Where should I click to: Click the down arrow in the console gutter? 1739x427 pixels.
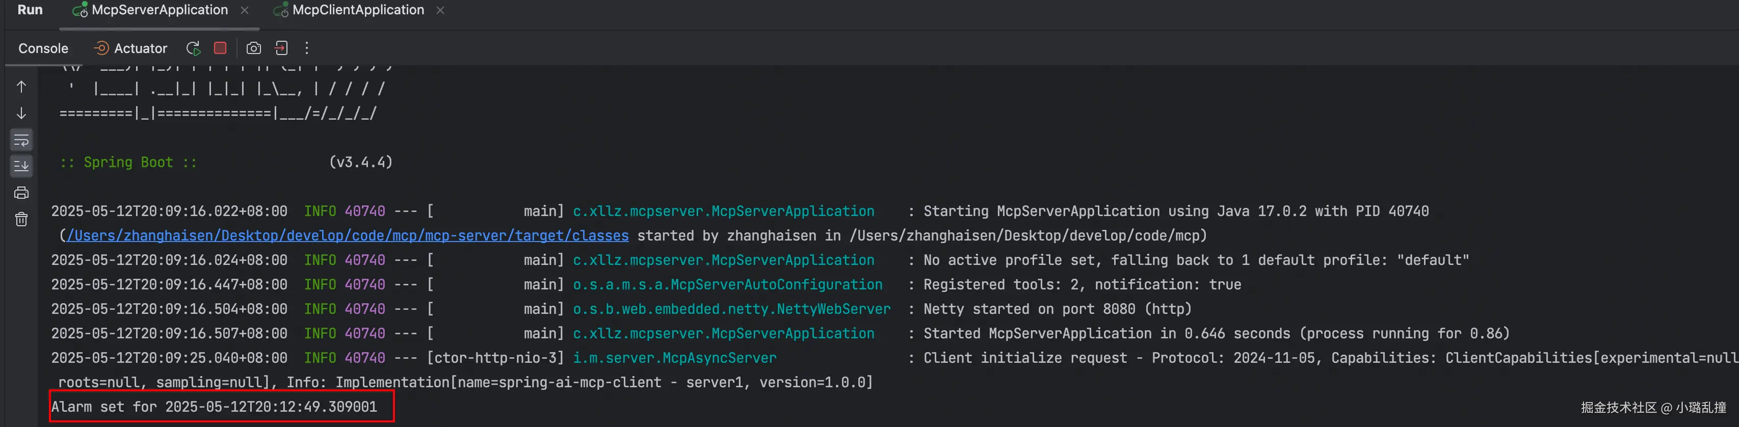pyautogui.click(x=21, y=113)
